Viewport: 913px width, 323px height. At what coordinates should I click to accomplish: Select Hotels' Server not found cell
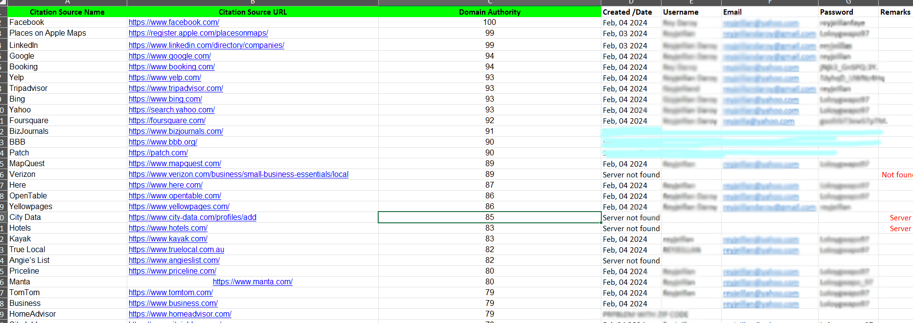point(631,228)
